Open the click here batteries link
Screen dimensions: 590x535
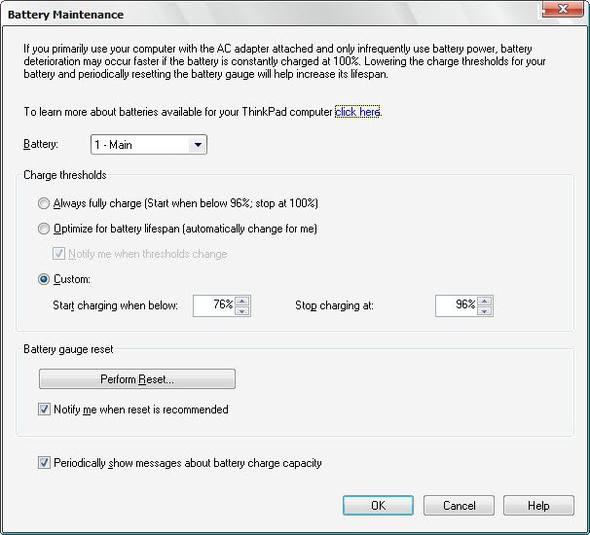357,112
